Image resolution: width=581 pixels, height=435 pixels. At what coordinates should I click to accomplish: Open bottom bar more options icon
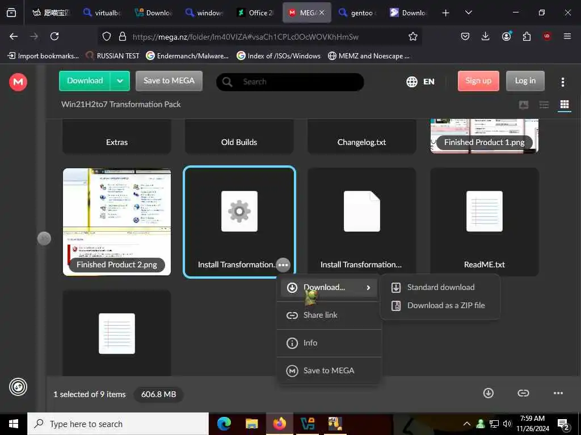tap(558, 393)
